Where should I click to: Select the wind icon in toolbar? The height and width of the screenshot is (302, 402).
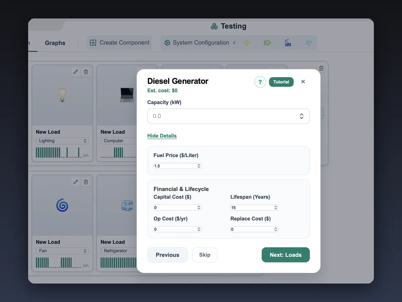308,43
